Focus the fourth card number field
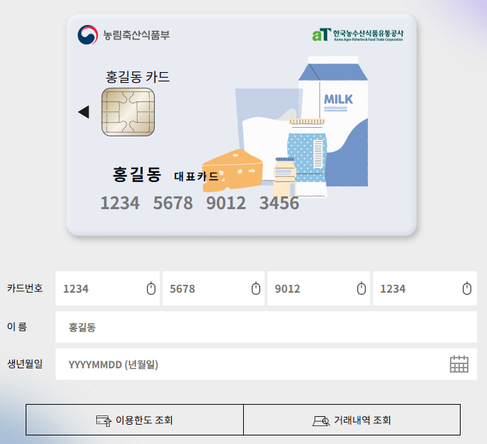 (425, 288)
